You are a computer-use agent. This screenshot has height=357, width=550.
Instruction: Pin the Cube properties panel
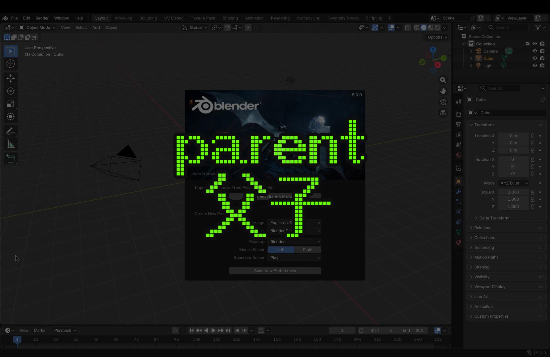tap(543, 100)
